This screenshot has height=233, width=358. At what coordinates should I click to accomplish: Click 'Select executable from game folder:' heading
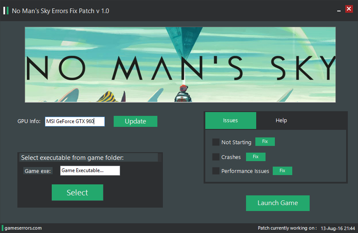73,158
